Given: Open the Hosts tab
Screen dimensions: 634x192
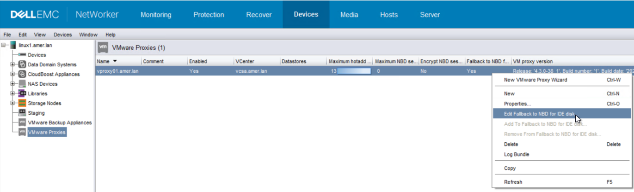Looking at the screenshot, I should click(389, 15).
